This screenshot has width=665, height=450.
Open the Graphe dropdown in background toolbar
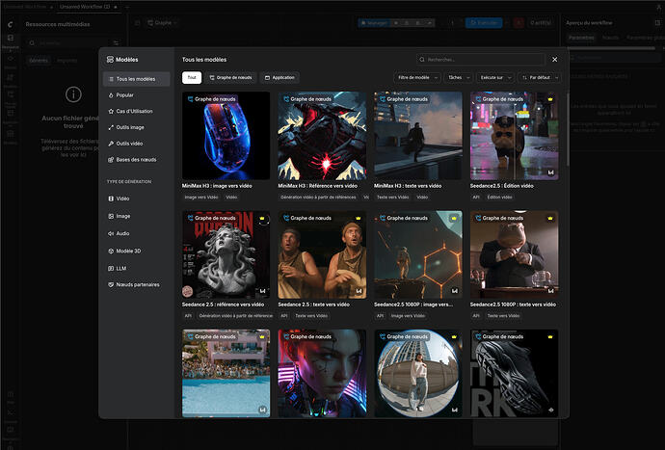(162, 23)
